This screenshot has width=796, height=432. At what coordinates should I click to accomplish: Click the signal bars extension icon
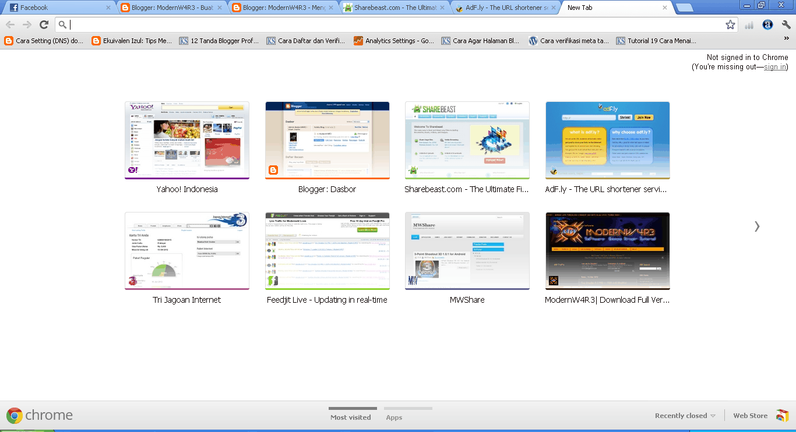pos(749,24)
